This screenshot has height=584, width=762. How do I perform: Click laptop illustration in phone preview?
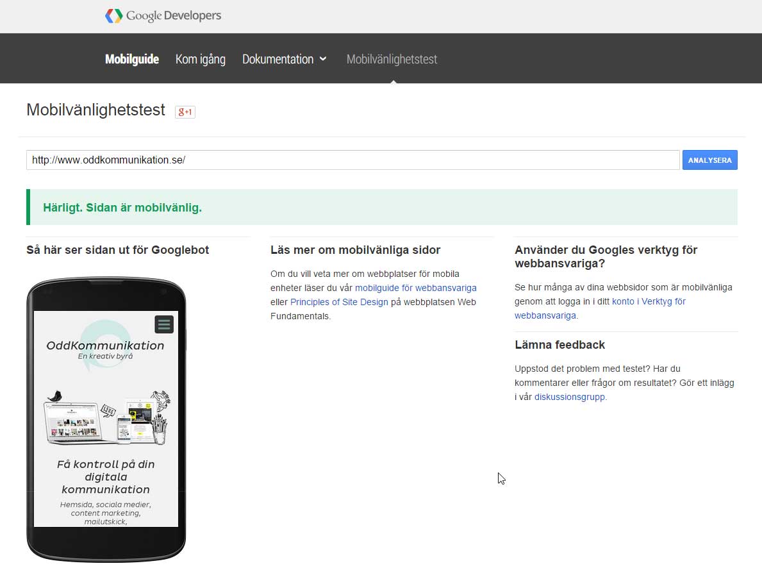[x=73, y=422]
